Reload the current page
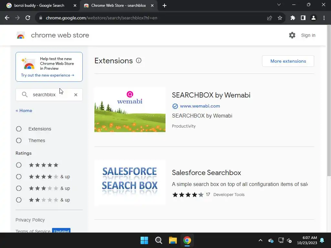The width and height of the screenshot is (331, 248). pyautogui.click(x=28, y=18)
